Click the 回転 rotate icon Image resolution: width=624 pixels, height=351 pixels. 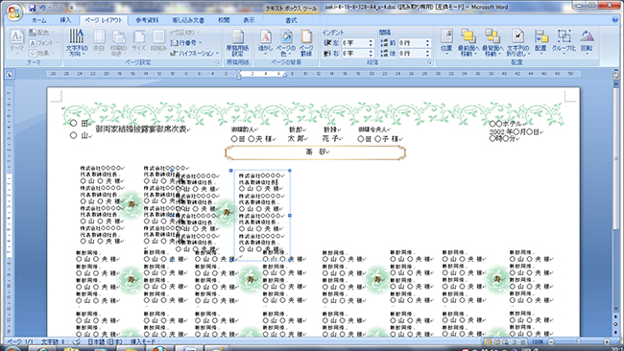click(x=587, y=42)
